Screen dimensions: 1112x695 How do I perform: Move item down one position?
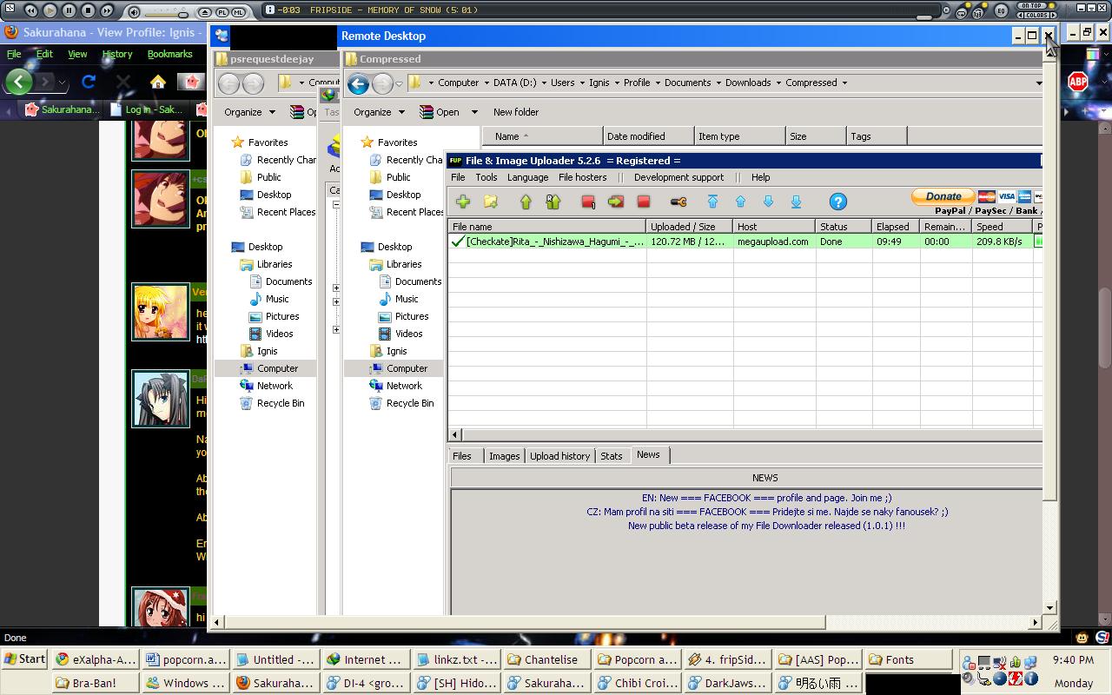[x=768, y=202]
